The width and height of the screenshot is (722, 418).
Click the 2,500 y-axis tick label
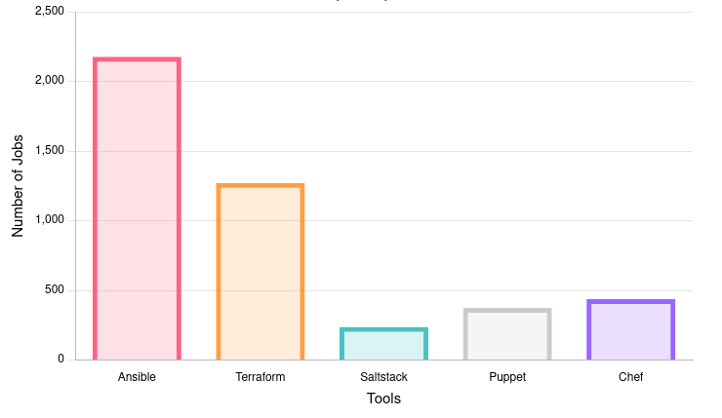click(x=49, y=12)
